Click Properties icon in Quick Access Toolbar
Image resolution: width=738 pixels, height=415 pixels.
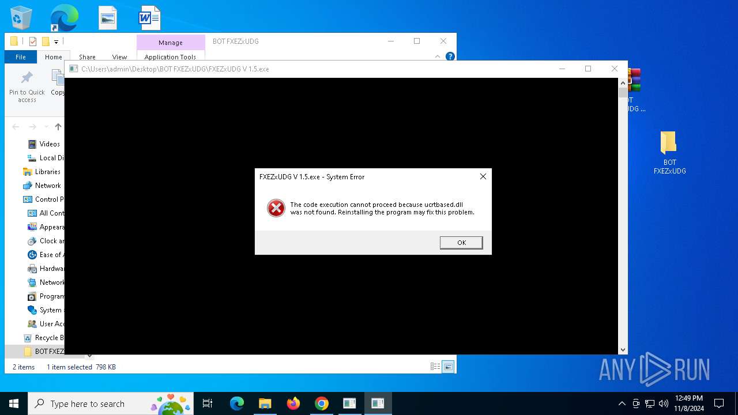tap(33, 41)
